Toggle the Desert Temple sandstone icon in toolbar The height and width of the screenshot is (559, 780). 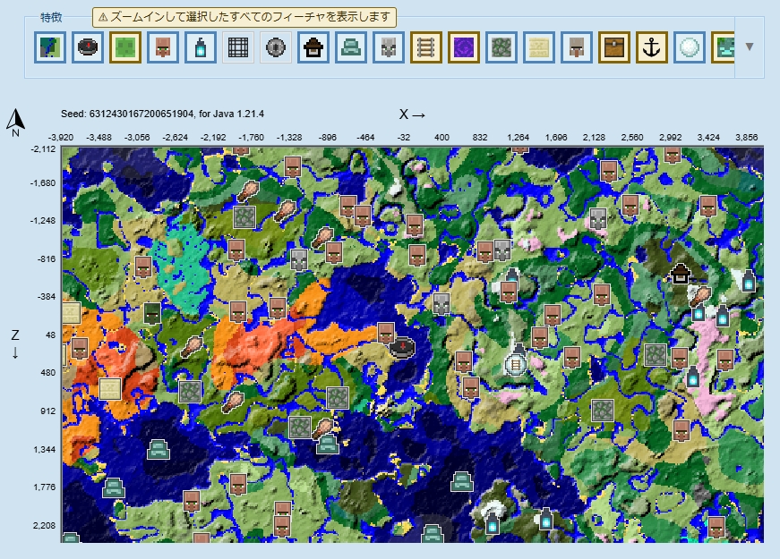click(x=539, y=47)
